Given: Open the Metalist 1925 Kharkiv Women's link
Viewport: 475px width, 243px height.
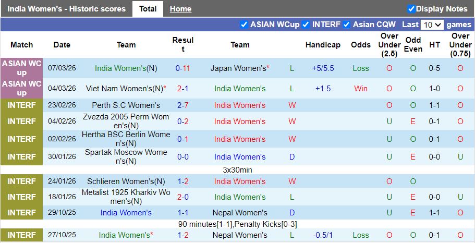Looking at the screenshot, I should pyautogui.click(x=126, y=197).
